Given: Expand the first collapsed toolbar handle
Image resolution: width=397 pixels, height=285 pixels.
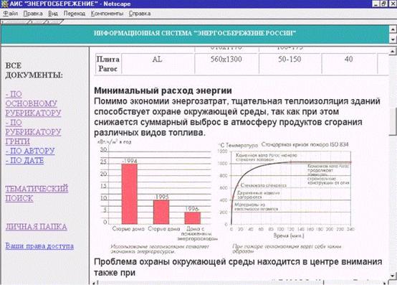Looking at the screenshot, I should click(x=15, y=22).
